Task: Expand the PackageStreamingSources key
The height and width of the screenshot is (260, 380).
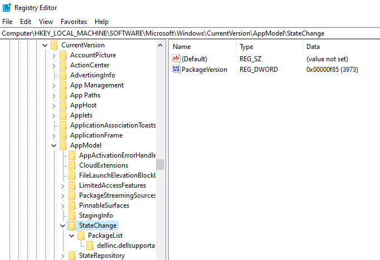Action: (63, 196)
